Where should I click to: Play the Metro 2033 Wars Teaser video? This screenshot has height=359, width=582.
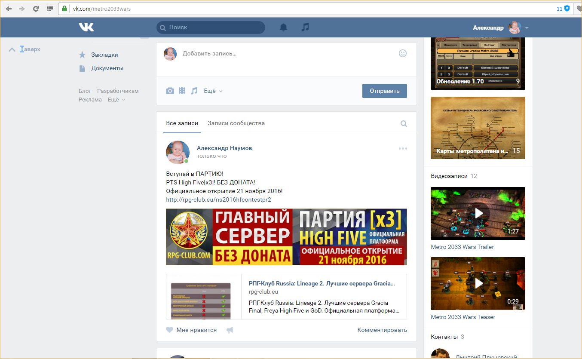[x=478, y=283]
